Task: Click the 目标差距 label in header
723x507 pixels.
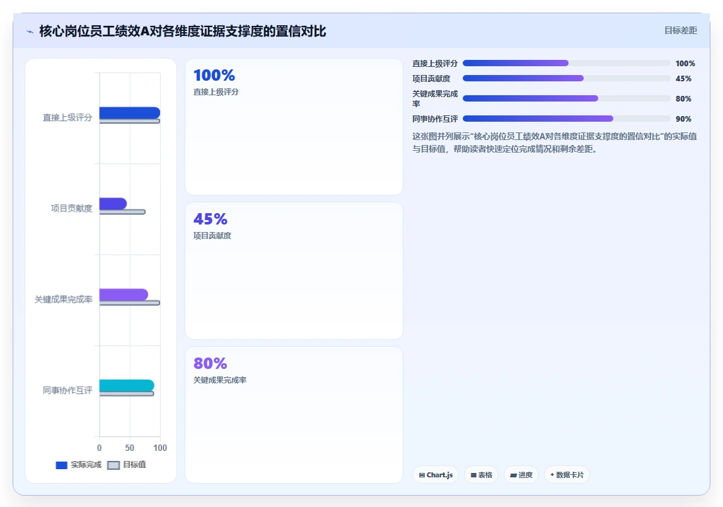Action: 680,30
